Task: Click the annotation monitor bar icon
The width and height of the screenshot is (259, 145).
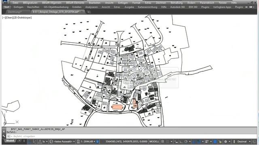Action: click(234, 141)
